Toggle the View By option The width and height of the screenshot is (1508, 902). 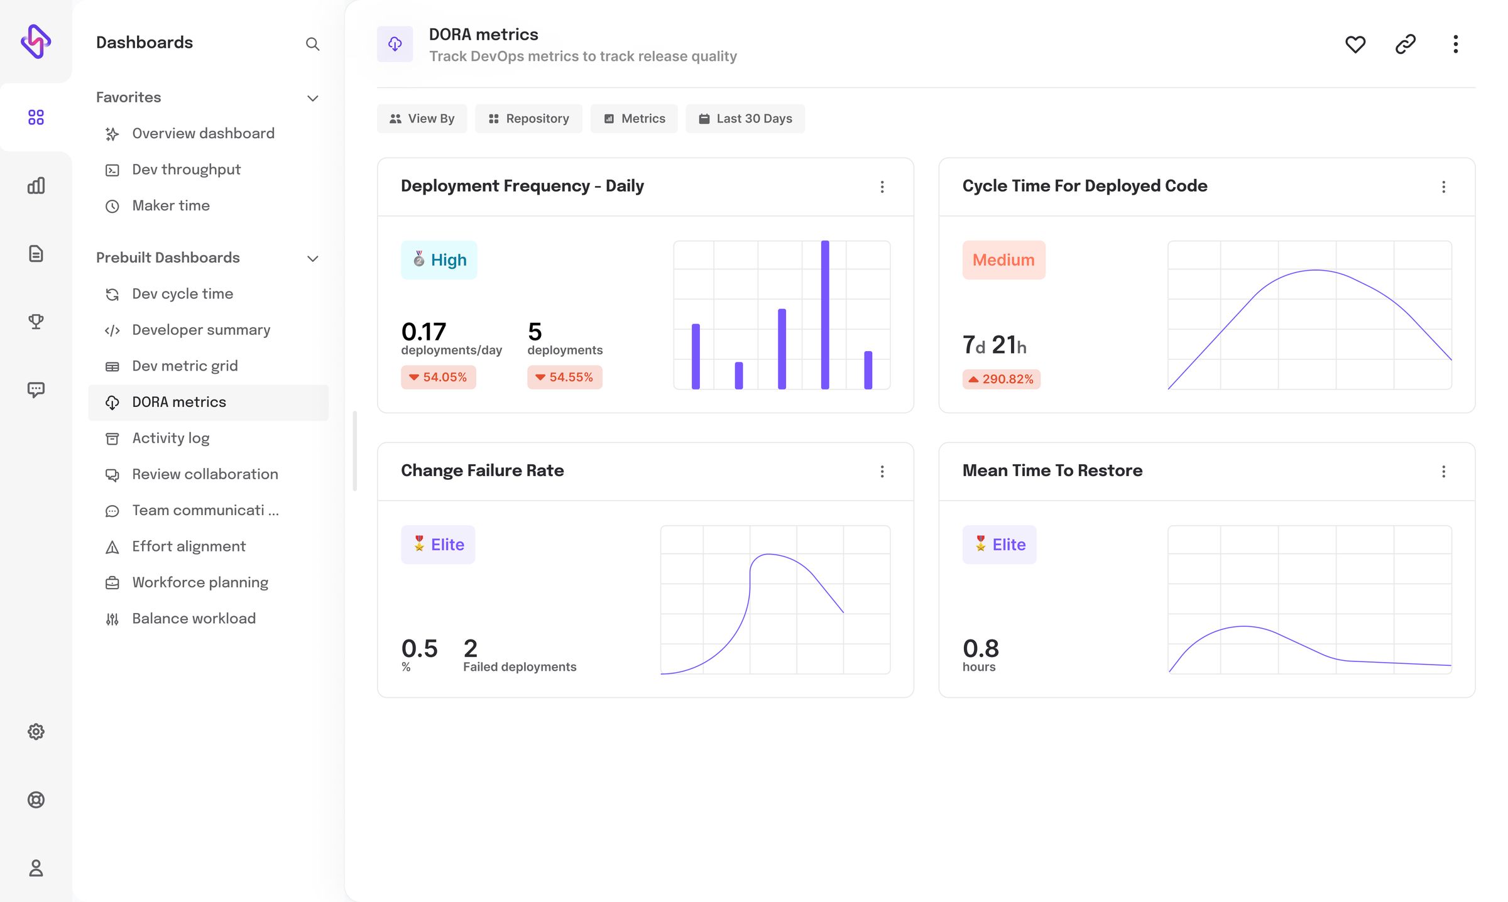pos(421,118)
